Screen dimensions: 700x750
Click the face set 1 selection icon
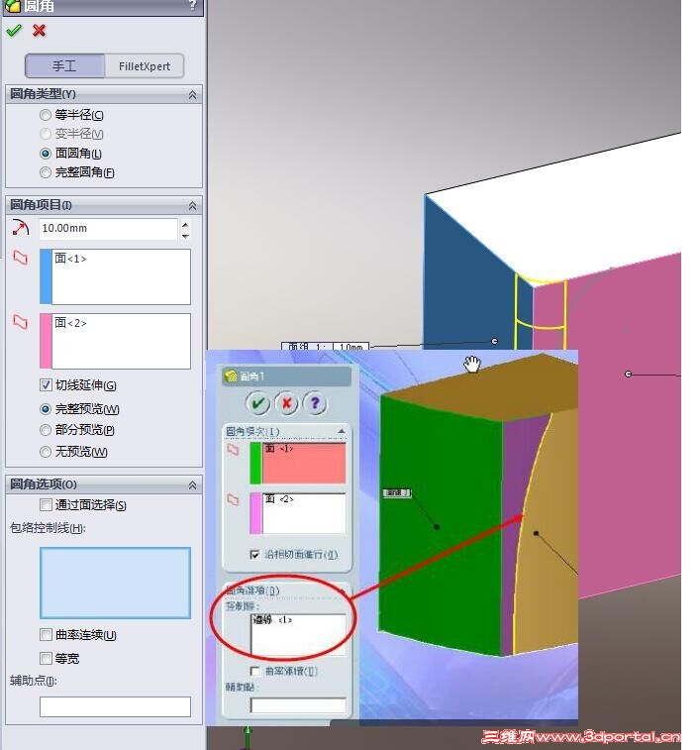coord(20,258)
